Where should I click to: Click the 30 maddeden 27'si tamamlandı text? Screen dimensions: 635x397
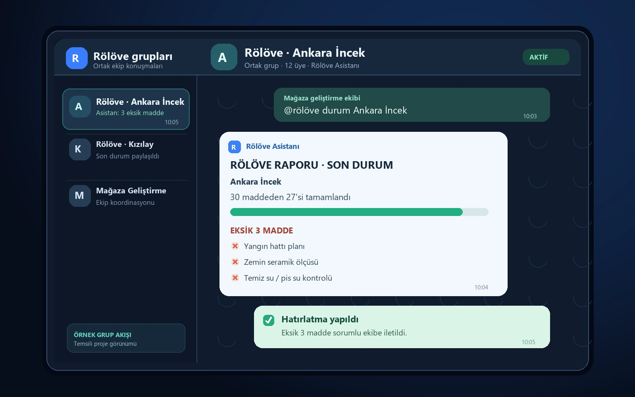click(x=290, y=197)
